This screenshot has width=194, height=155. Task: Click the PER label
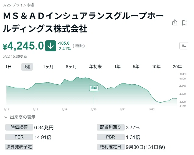click(19, 137)
